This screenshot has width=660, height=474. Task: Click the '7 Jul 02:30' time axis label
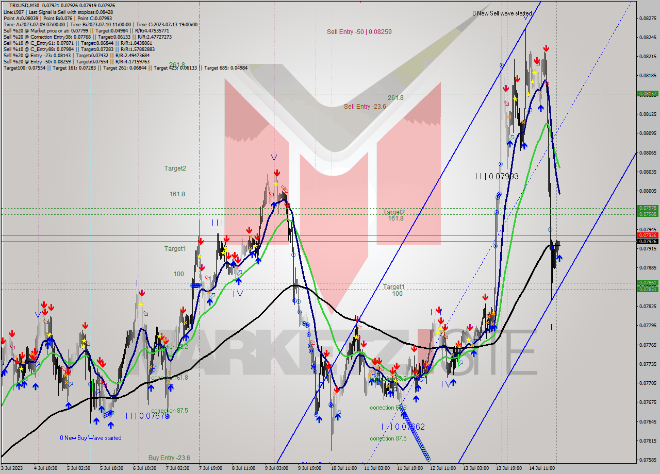click(177, 468)
